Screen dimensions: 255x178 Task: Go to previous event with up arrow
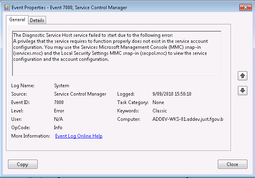pos(242,76)
